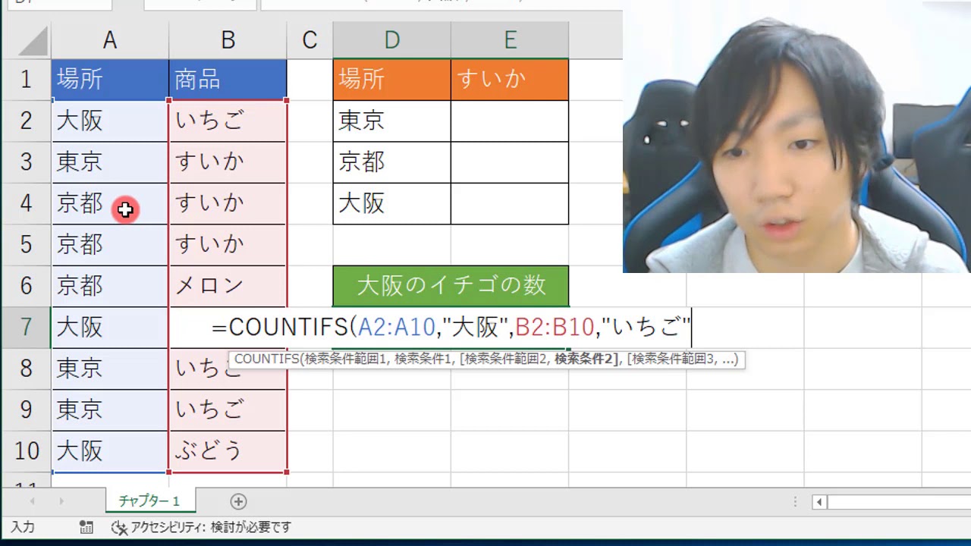Select row 3 header

tap(26, 162)
